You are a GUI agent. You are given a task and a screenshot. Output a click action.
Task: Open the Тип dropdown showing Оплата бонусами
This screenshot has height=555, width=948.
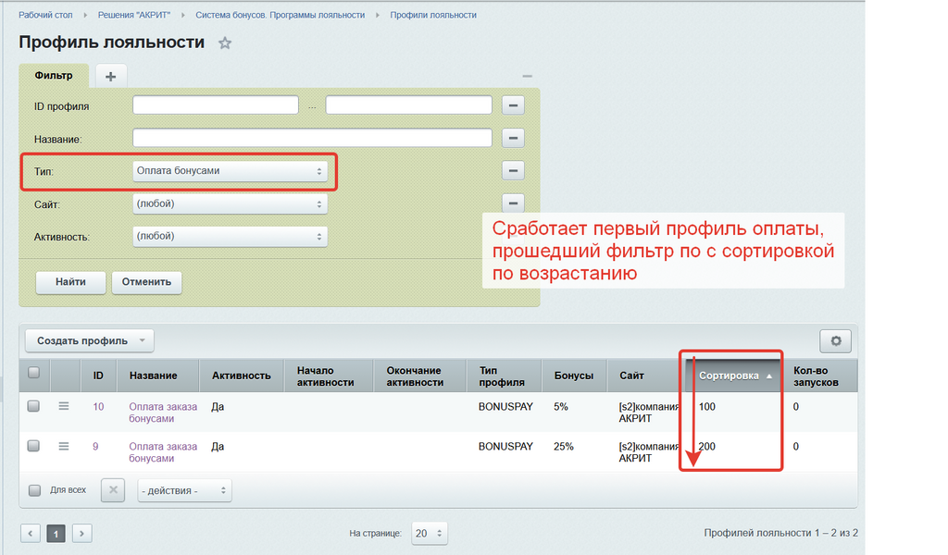tap(230, 171)
